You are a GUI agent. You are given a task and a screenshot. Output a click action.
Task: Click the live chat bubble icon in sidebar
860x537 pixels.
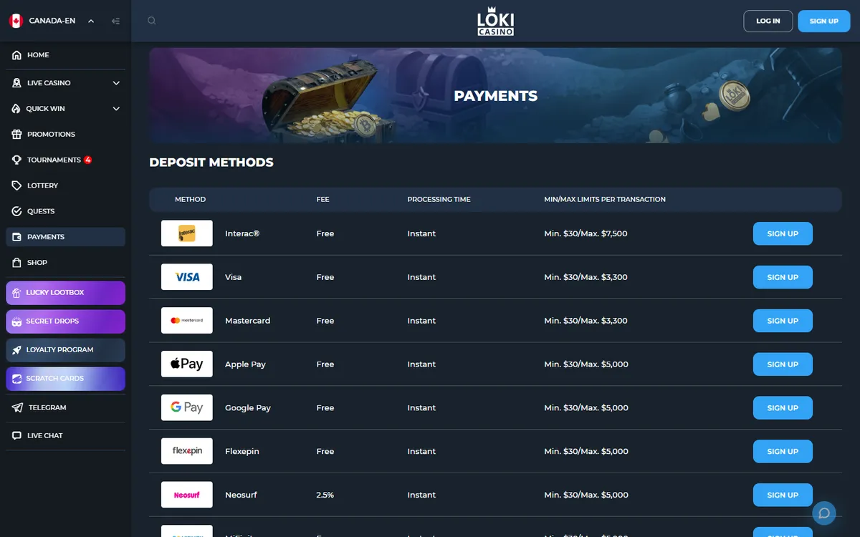pyautogui.click(x=17, y=435)
